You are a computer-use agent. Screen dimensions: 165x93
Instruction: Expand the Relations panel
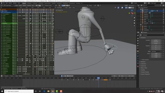point(143,62)
